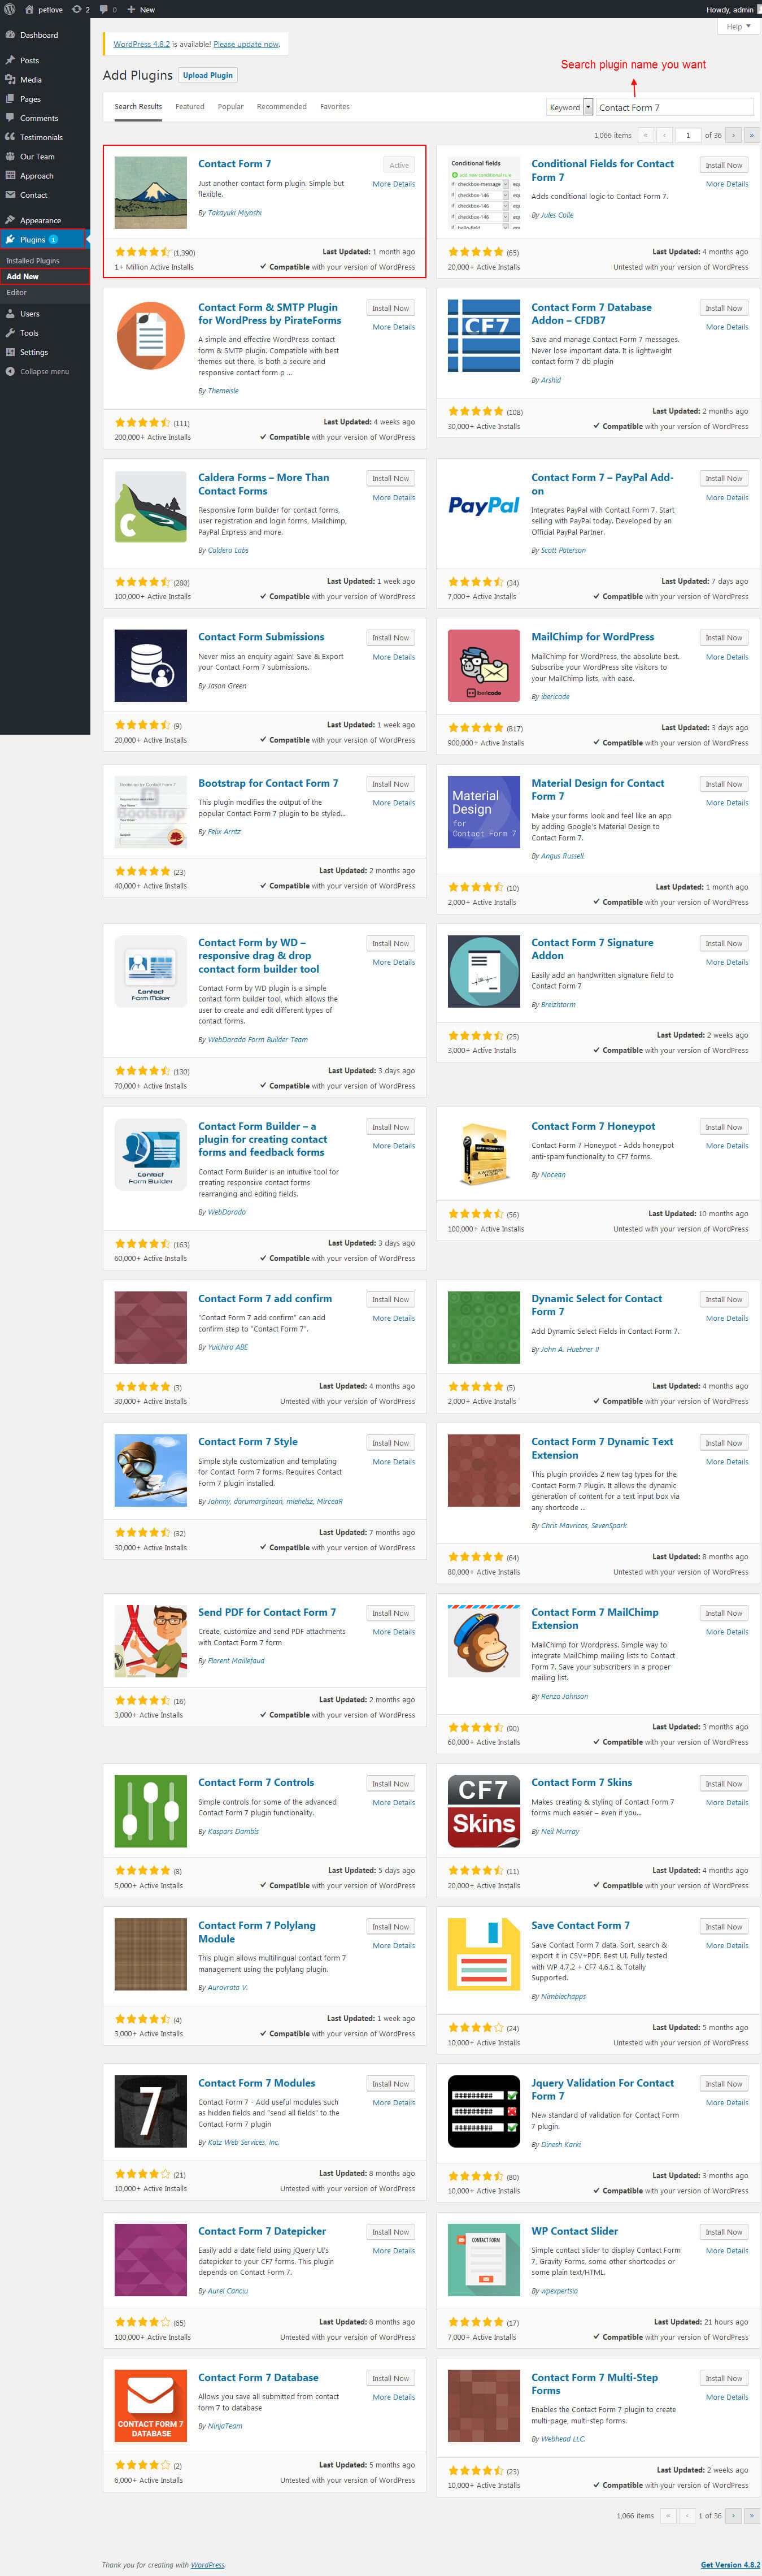Open the WordPress 4.8.2 notice link
The image size is (762, 2576).
[x=142, y=44]
